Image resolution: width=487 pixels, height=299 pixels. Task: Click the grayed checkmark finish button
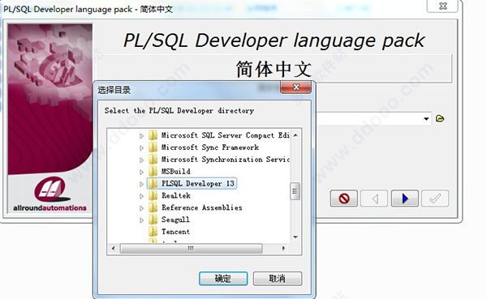coord(435,199)
